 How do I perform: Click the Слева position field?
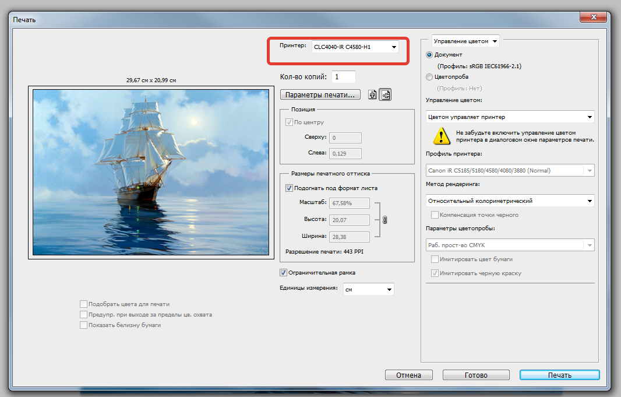(x=345, y=153)
